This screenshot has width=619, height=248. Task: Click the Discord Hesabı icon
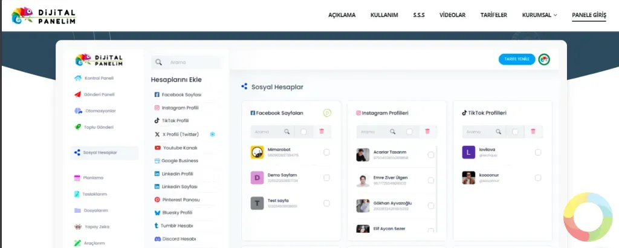(158, 239)
